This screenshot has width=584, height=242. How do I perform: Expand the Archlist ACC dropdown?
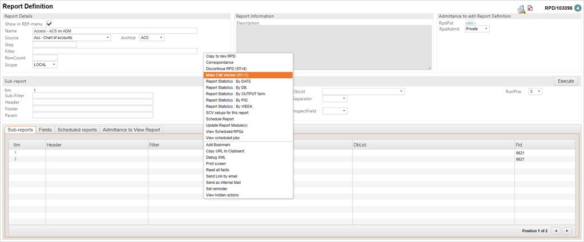tap(152, 38)
